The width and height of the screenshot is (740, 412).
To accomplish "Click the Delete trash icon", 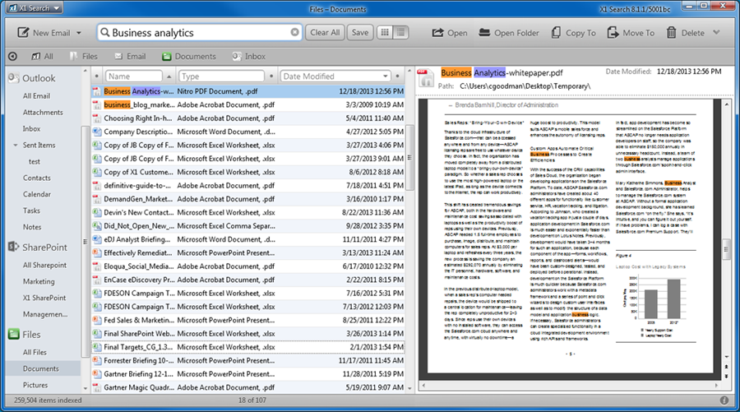I will click(671, 33).
